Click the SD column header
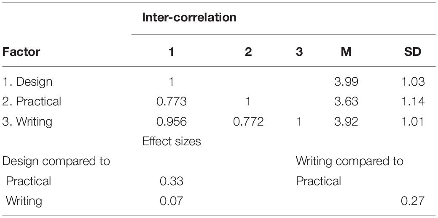This screenshot has height=218, width=438. [x=413, y=52]
